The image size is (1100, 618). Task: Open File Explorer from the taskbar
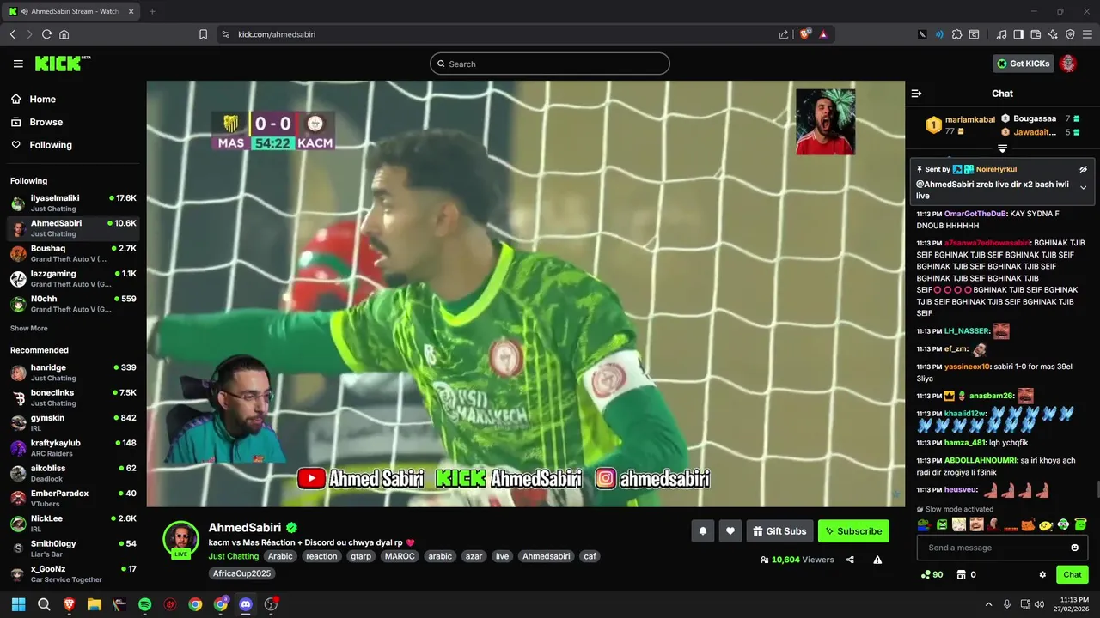94,604
